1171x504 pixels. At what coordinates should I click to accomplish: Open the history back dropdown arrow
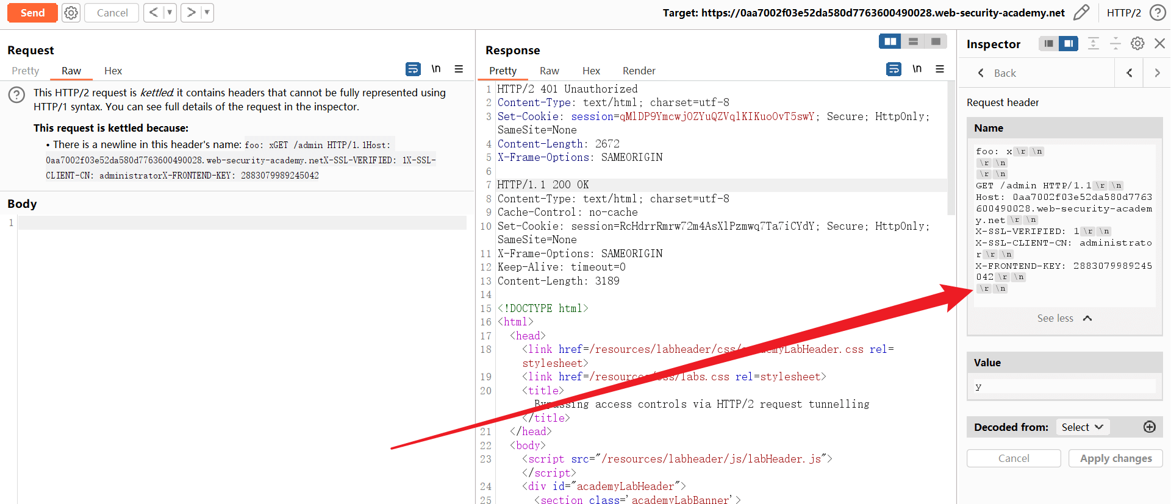click(170, 13)
